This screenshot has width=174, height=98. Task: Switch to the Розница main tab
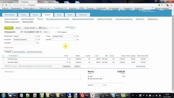pyautogui.click(x=24, y=15)
